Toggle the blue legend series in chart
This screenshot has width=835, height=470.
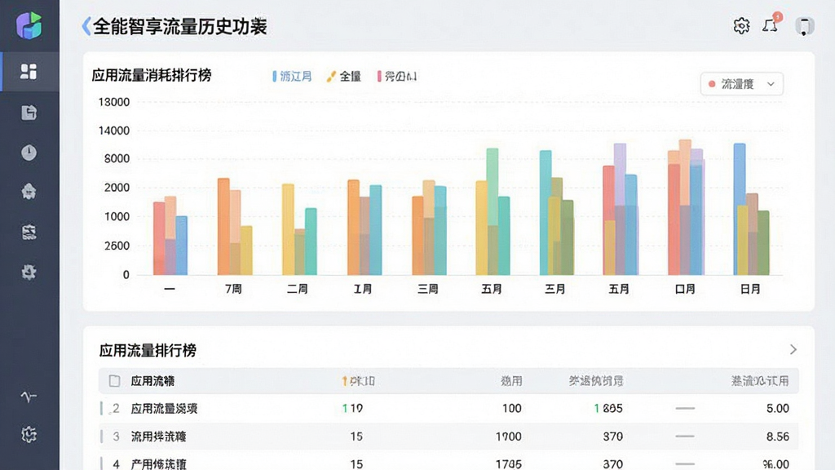[292, 77]
